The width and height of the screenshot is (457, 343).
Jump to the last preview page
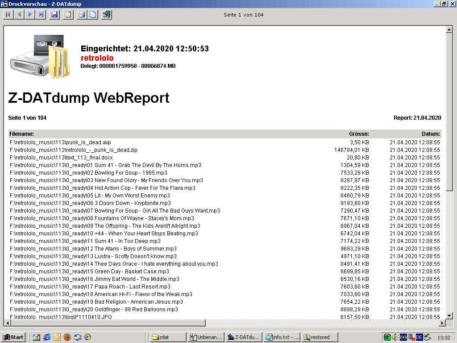click(x=42, y=14)
